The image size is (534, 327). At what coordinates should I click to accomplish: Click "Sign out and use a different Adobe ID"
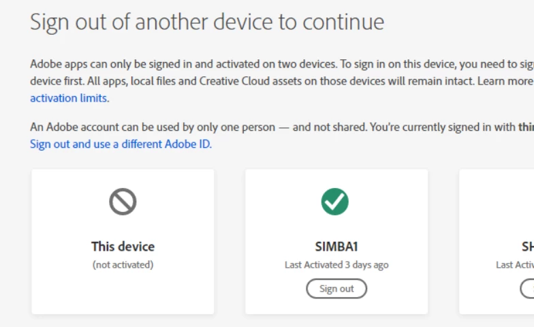click(x=121, y=144)
